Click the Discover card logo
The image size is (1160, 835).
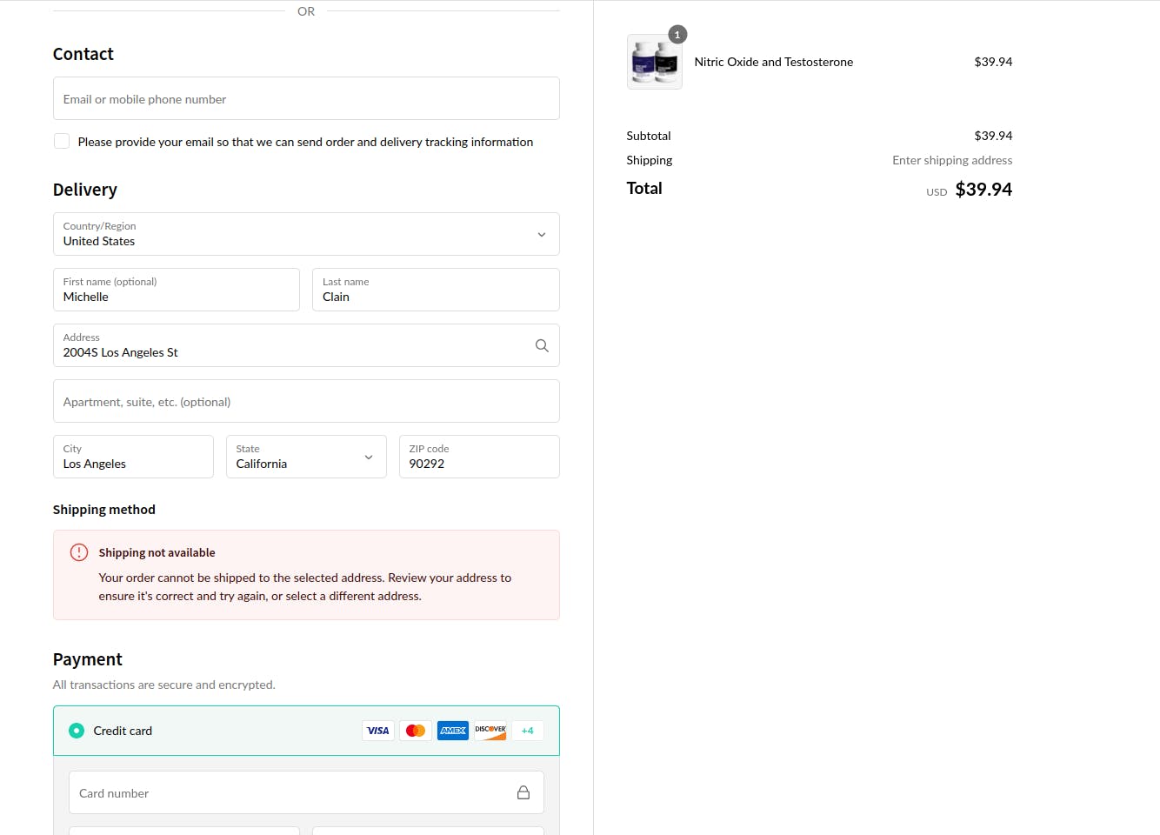(490, 731)
